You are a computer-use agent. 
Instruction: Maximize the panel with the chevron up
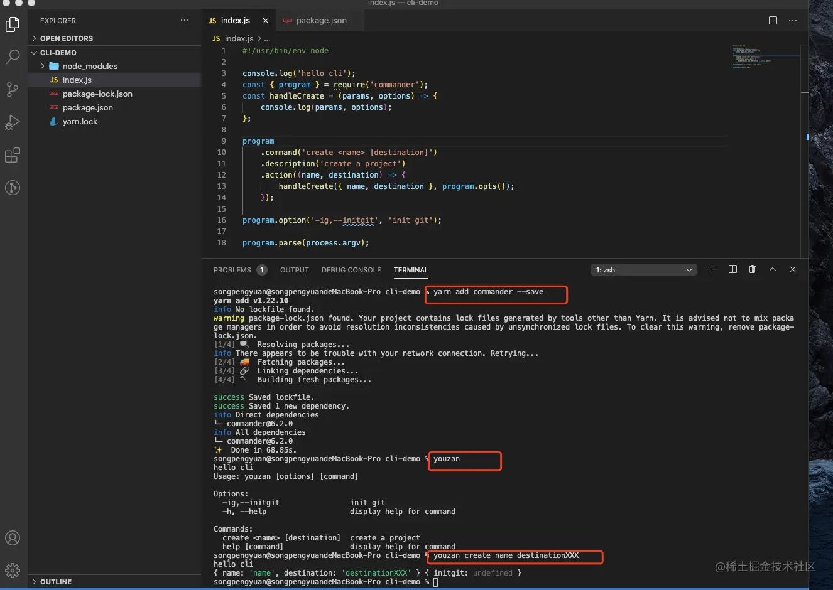[x=773, y=269]
